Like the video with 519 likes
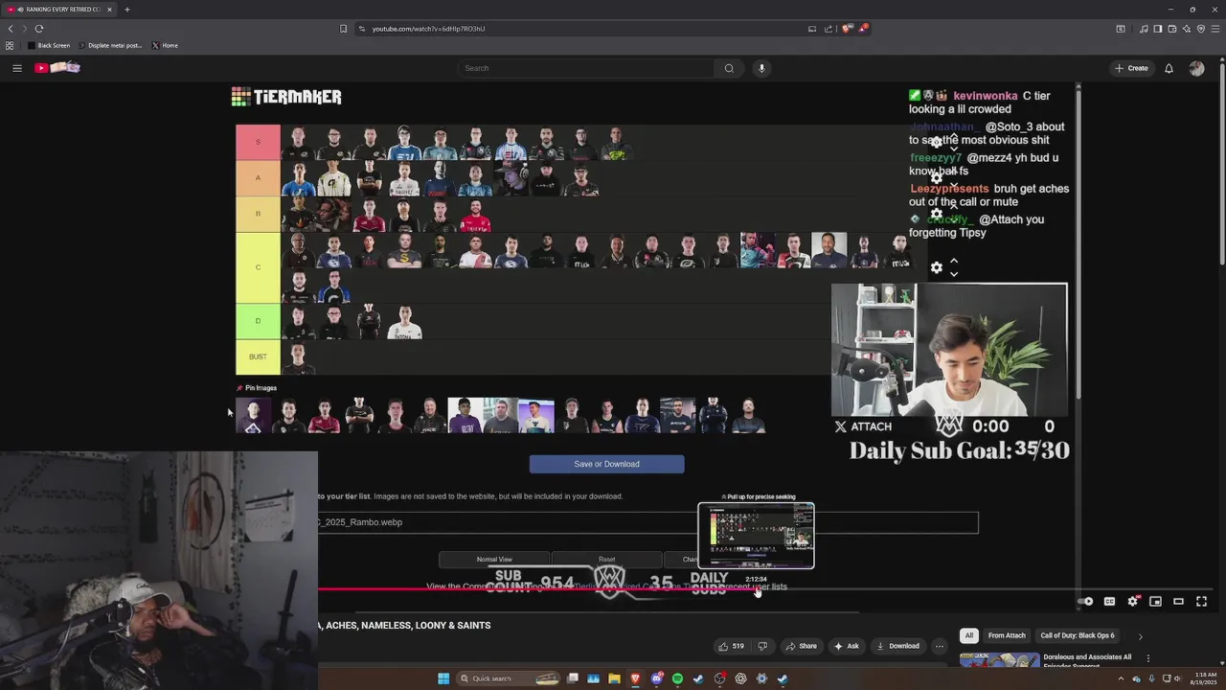The image size is (1226, 690). [731, 646]
